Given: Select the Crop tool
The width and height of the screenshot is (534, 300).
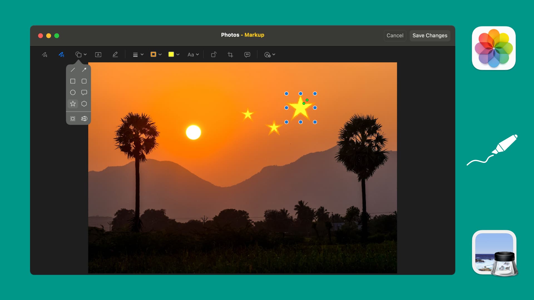Looking at the screenshot, I should click(230, 55).
